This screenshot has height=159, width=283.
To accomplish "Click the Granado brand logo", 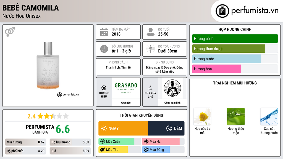I will point(126,88).
